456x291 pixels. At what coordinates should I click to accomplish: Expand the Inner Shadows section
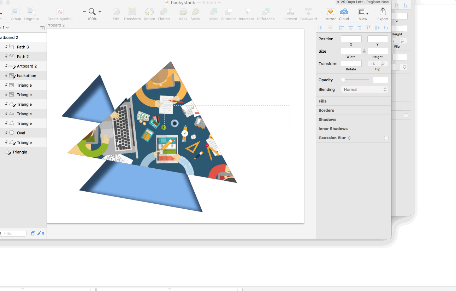(x=354, y=129)
